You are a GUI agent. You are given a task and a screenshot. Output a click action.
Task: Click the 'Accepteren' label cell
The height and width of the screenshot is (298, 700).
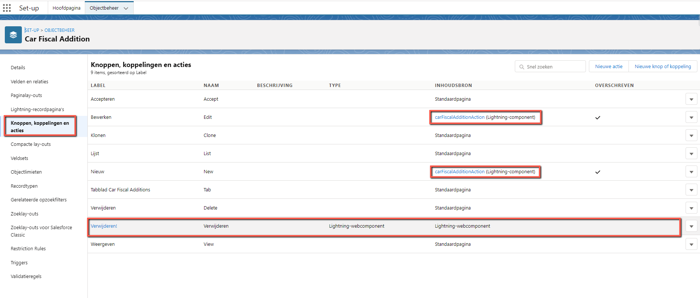point(103,99)
